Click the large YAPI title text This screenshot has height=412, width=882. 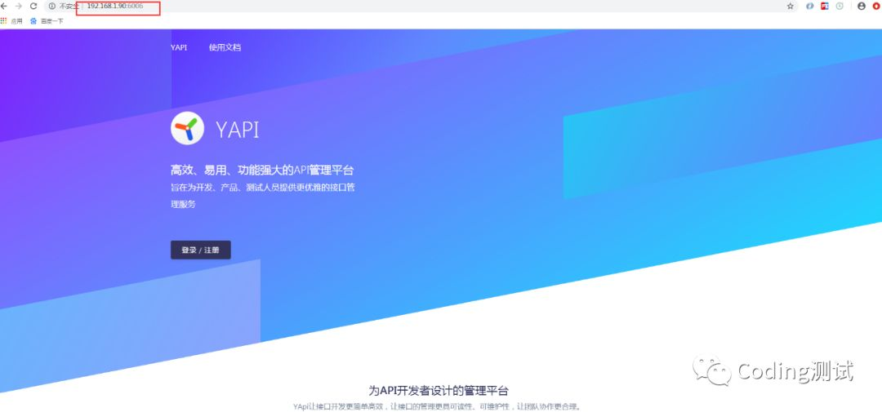(238, 130)
